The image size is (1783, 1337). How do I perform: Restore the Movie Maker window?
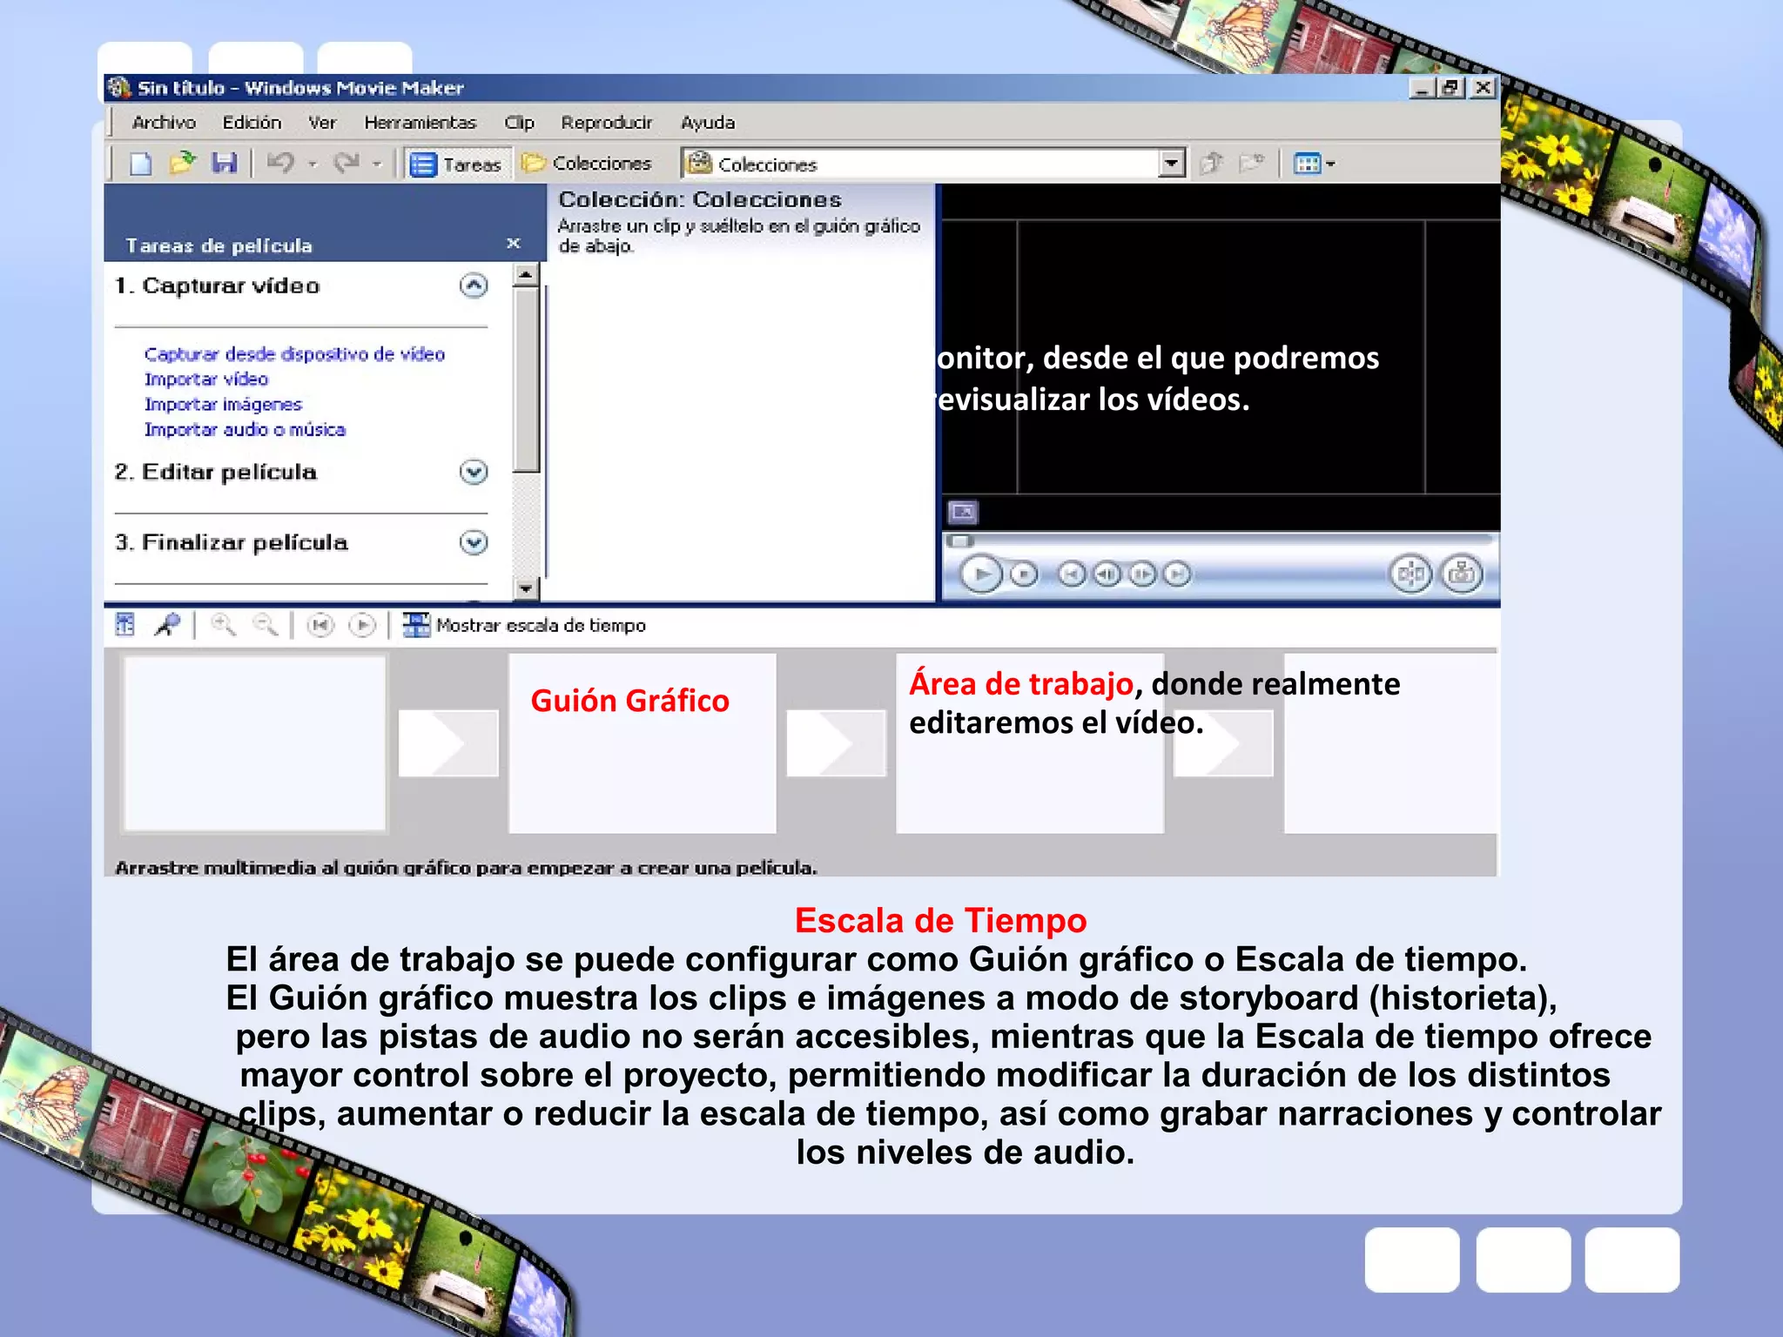[1450, 88]
